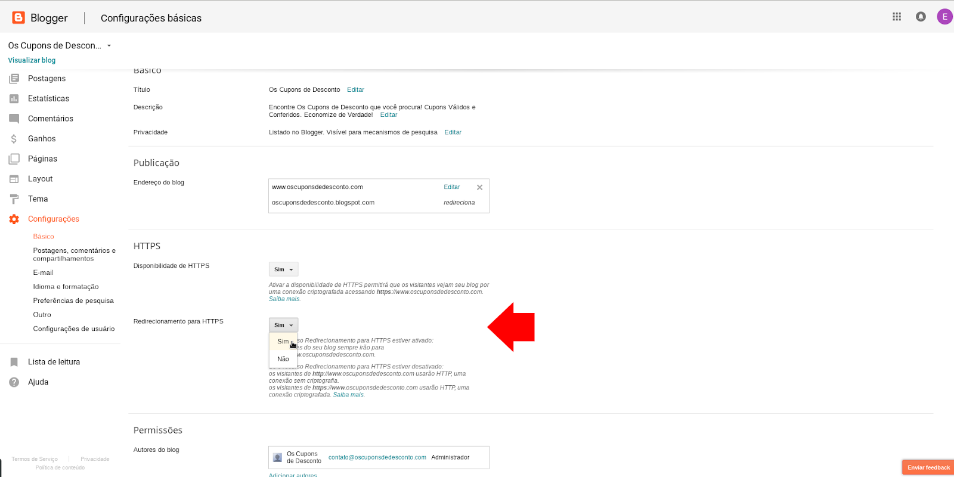954x477 pixels.
Task: Open Configurações de usuário settings
Action: [x=74, y=329]
